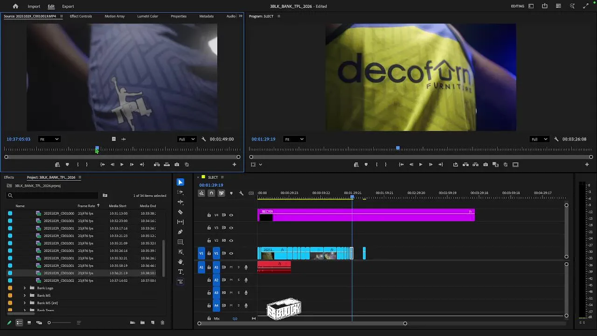The image size is (597, 336).
Task: Sort project by Media Start column
Action: (118, 206)
